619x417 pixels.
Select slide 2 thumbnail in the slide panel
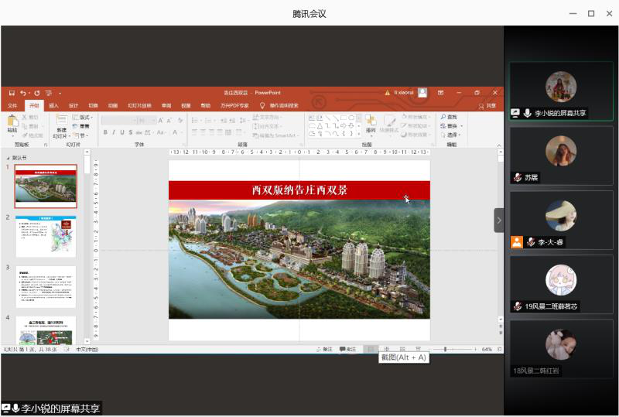pyautogui.click(x=46, y=237)
